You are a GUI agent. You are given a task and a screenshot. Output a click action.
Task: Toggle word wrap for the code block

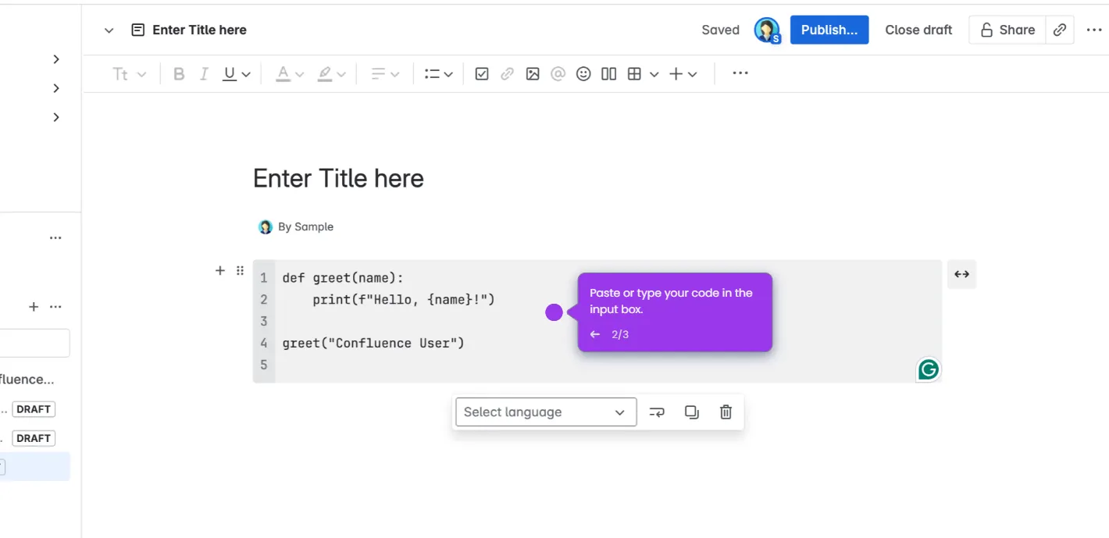click(x=657, y=412)
